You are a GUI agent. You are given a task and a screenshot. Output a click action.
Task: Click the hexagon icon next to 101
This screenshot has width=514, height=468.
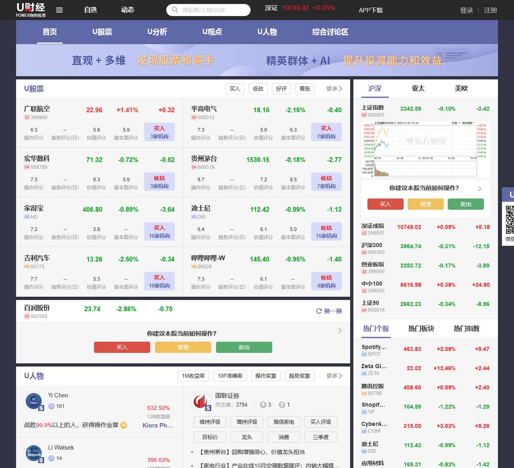pos(51,406)
